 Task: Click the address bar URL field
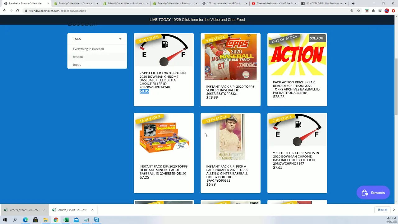coord(187,11)
